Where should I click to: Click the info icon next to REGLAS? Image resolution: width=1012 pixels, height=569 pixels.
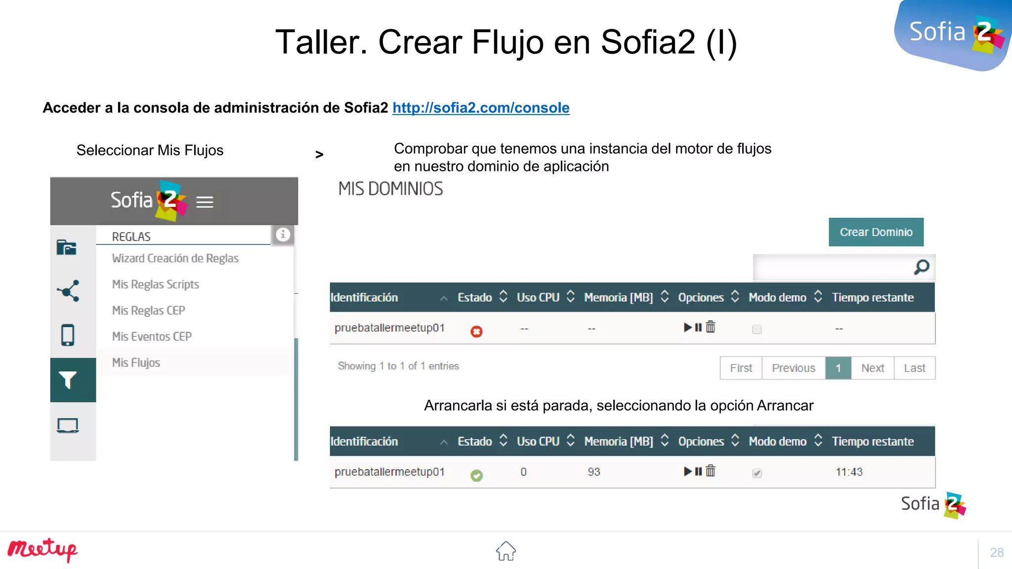click(x=283, y=234)
